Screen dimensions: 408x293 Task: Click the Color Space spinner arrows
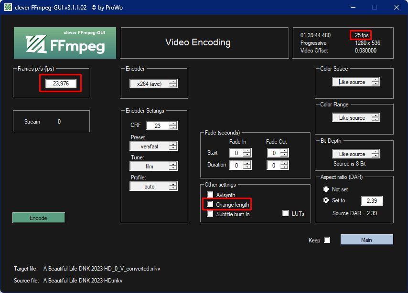376,82
